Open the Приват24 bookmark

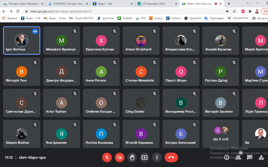(193, 18)
